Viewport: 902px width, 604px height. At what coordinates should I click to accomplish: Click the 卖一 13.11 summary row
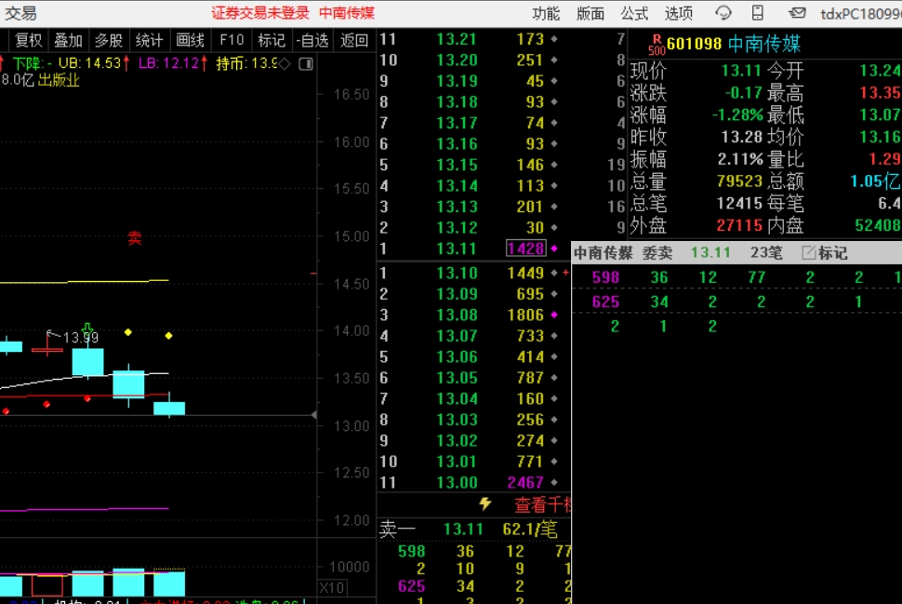coord(474,530)
